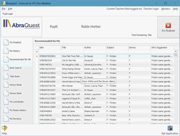Image resolution: width=180 pixels, height=136 pixels.
Task: Switch to the Pupil Login tab
Action: pos(8,14)
